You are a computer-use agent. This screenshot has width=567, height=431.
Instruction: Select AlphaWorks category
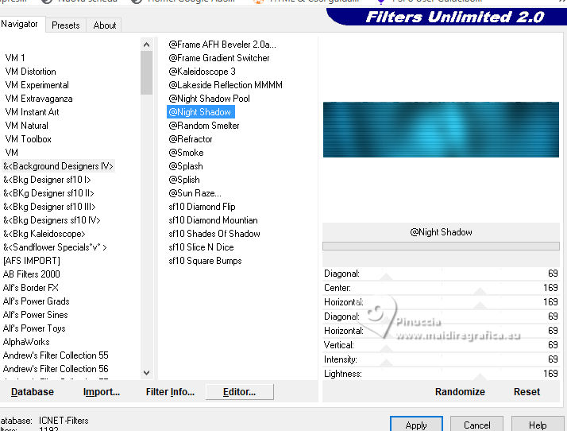click(x=26, y=342)
